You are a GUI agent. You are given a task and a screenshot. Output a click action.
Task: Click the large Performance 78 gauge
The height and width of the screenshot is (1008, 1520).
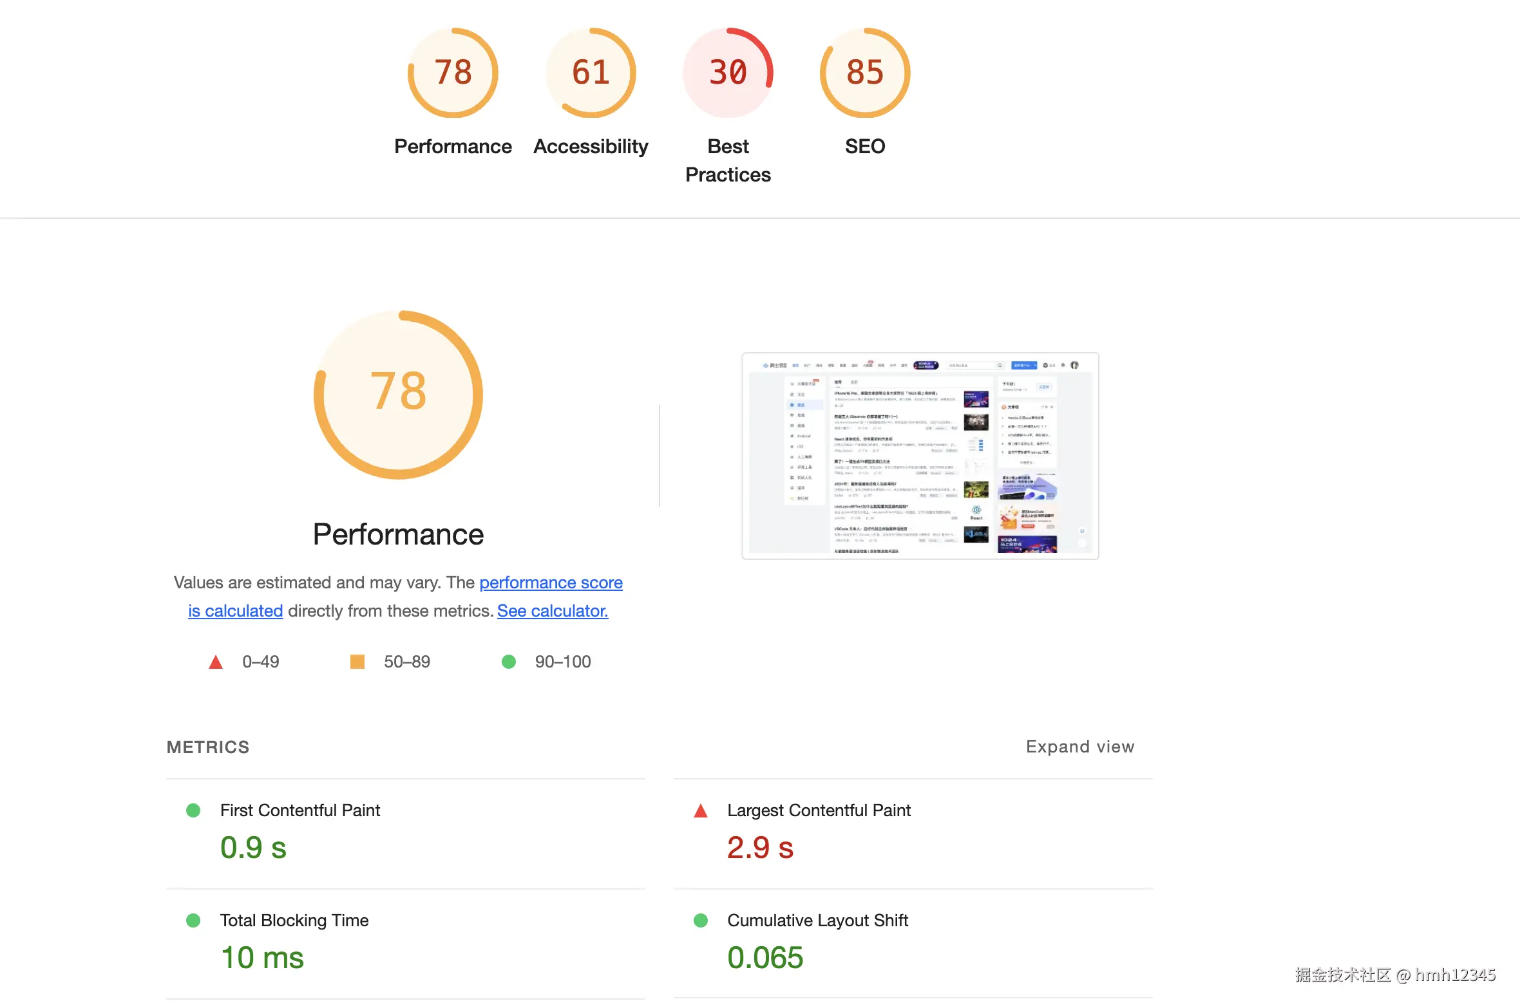click(x=398, y=395)
